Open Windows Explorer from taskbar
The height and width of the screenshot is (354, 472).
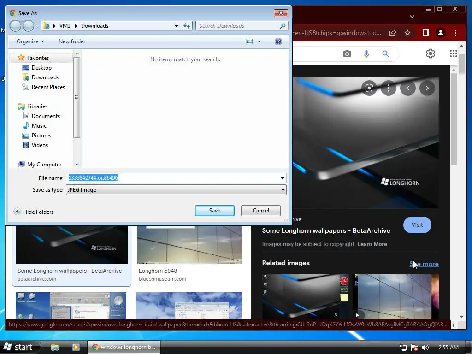[54, 348]
